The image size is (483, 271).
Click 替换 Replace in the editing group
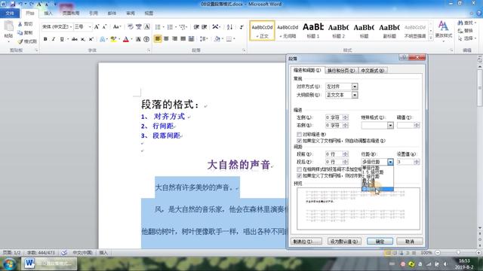(x=466, y=31)
